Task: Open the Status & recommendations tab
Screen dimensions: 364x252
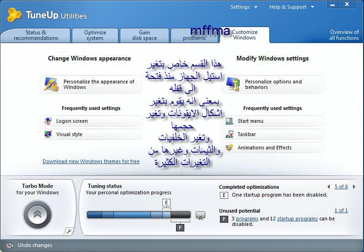Action: 36,35
